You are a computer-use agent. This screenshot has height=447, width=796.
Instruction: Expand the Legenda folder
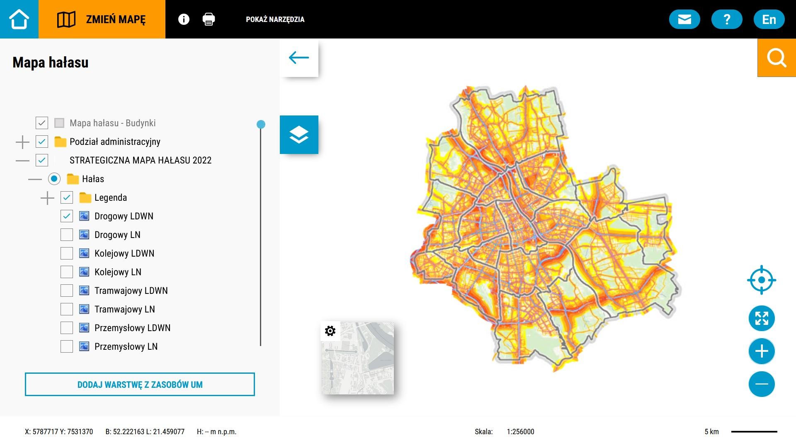coord(47,198)
